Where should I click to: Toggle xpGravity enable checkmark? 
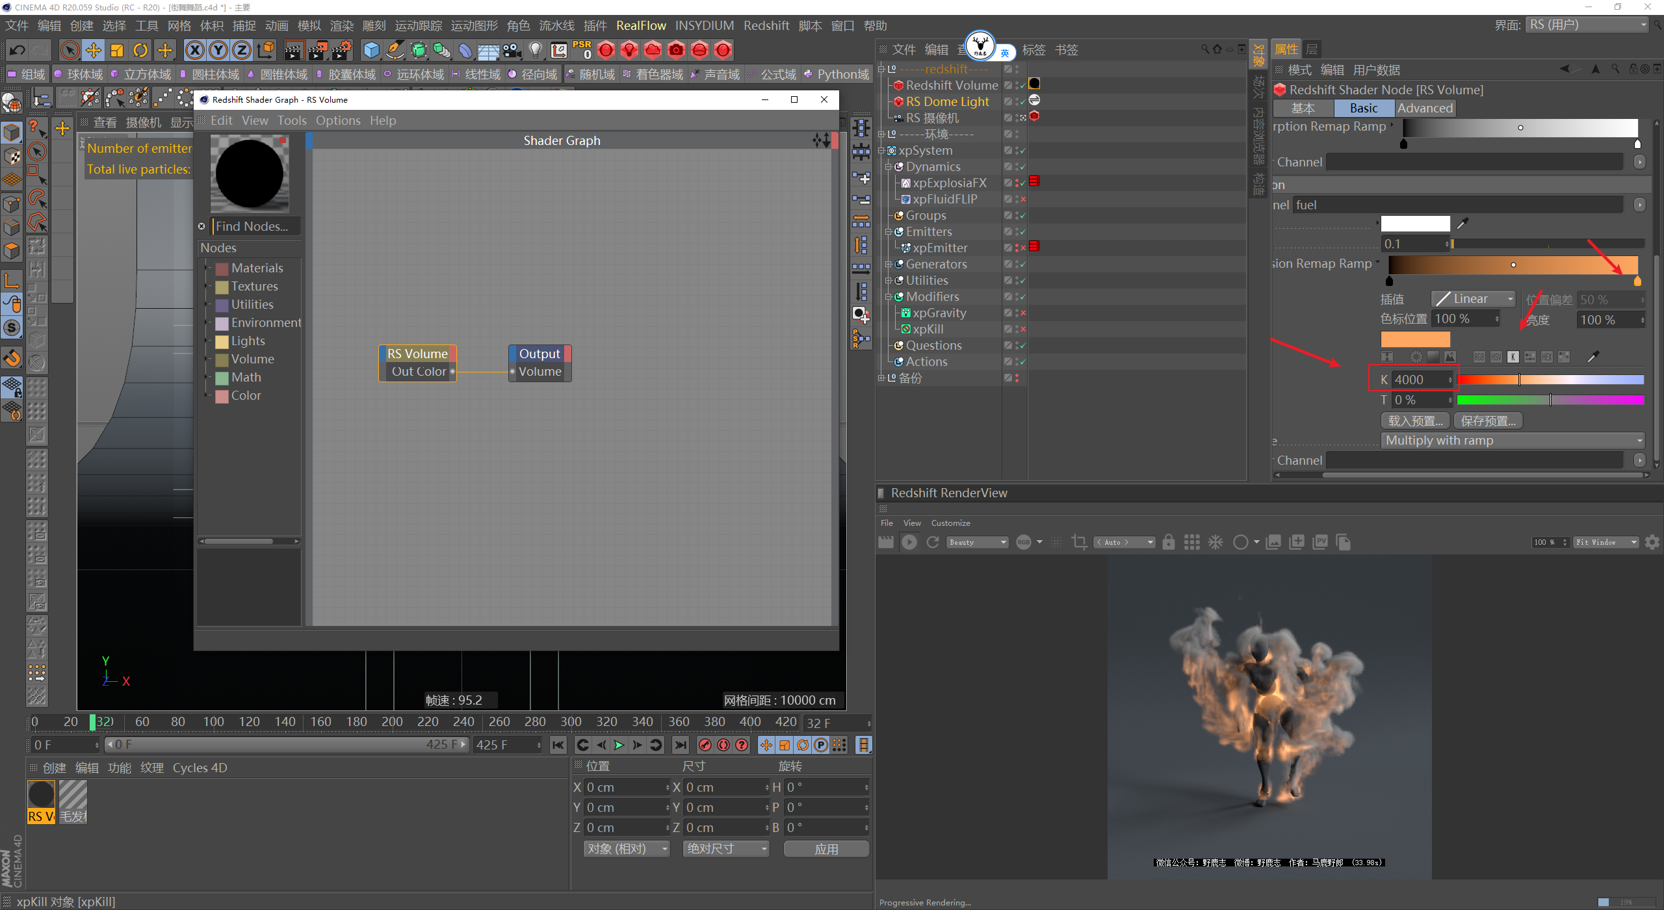tap(1022, 313)
